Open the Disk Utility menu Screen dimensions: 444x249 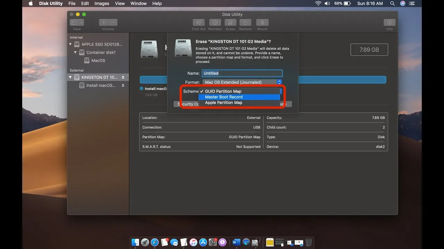pyautogui.click(x=51, y=3)
